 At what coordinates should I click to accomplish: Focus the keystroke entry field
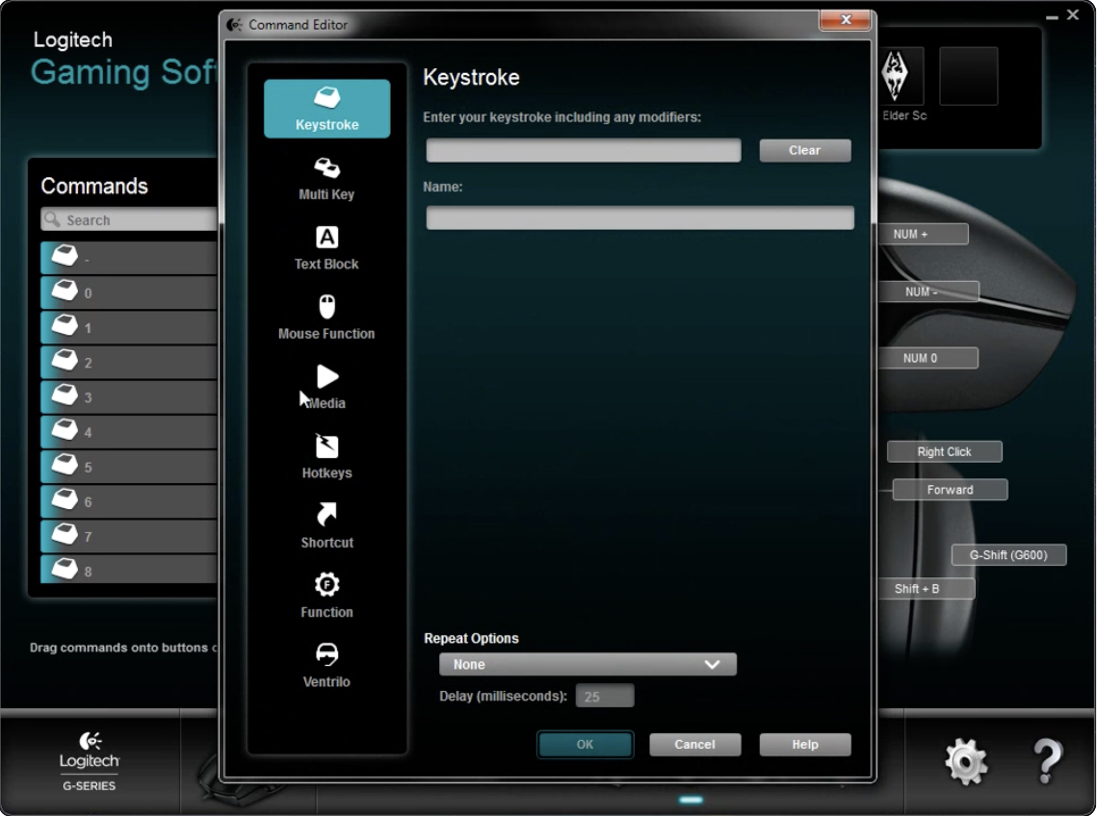click(583, 150)
